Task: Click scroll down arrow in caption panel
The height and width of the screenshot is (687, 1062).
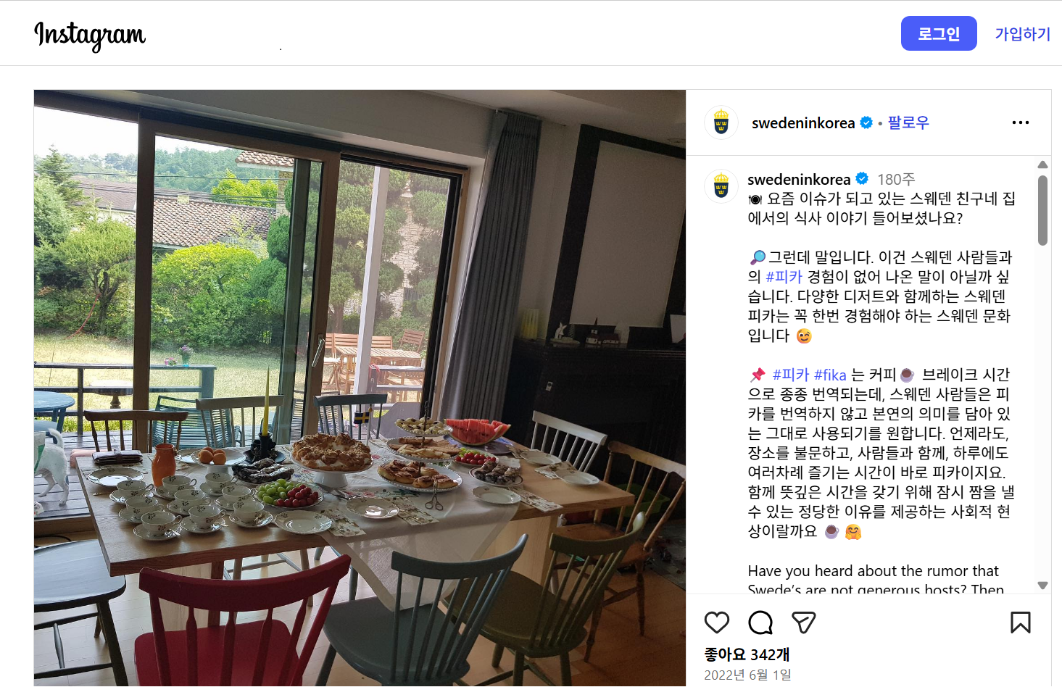Action: pyautogui.click(x=1042, y=586)
